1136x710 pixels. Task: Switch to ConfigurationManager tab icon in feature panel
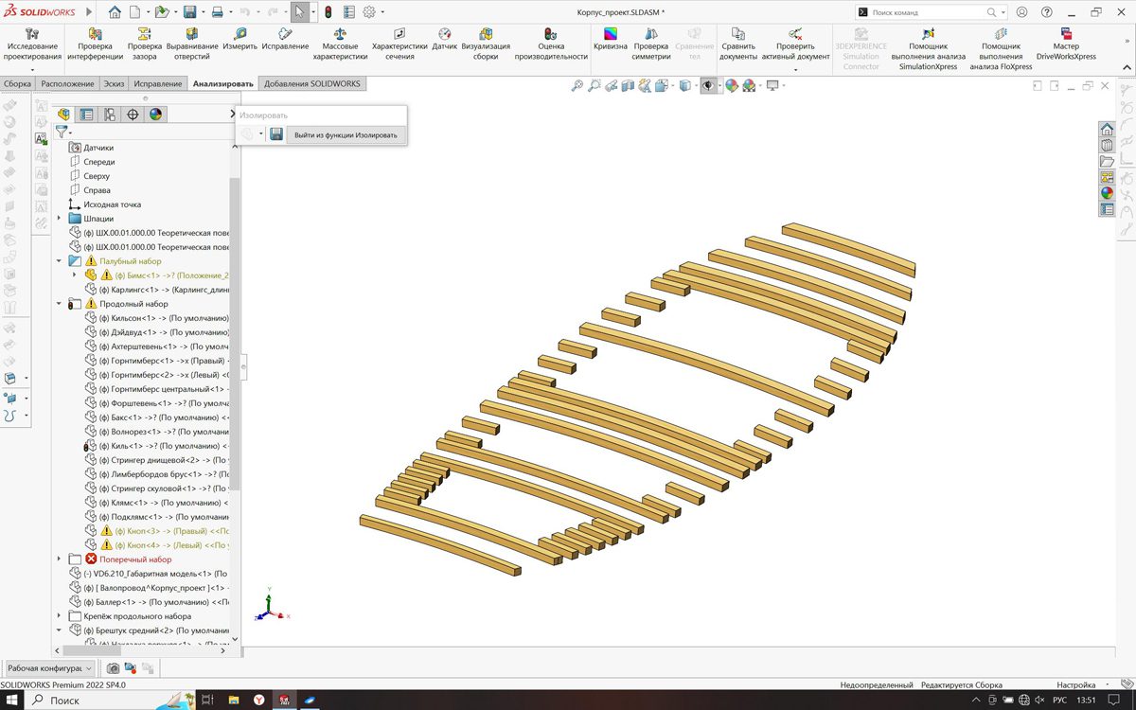[110, 115]
